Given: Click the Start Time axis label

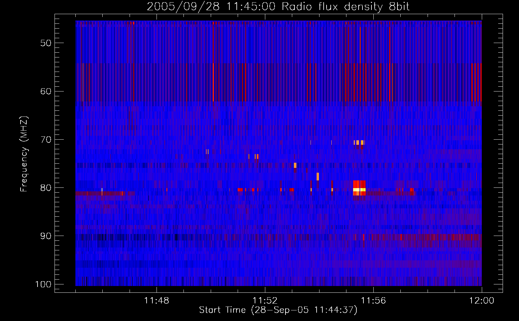Looking at the screenshot, I should (278, 310).
